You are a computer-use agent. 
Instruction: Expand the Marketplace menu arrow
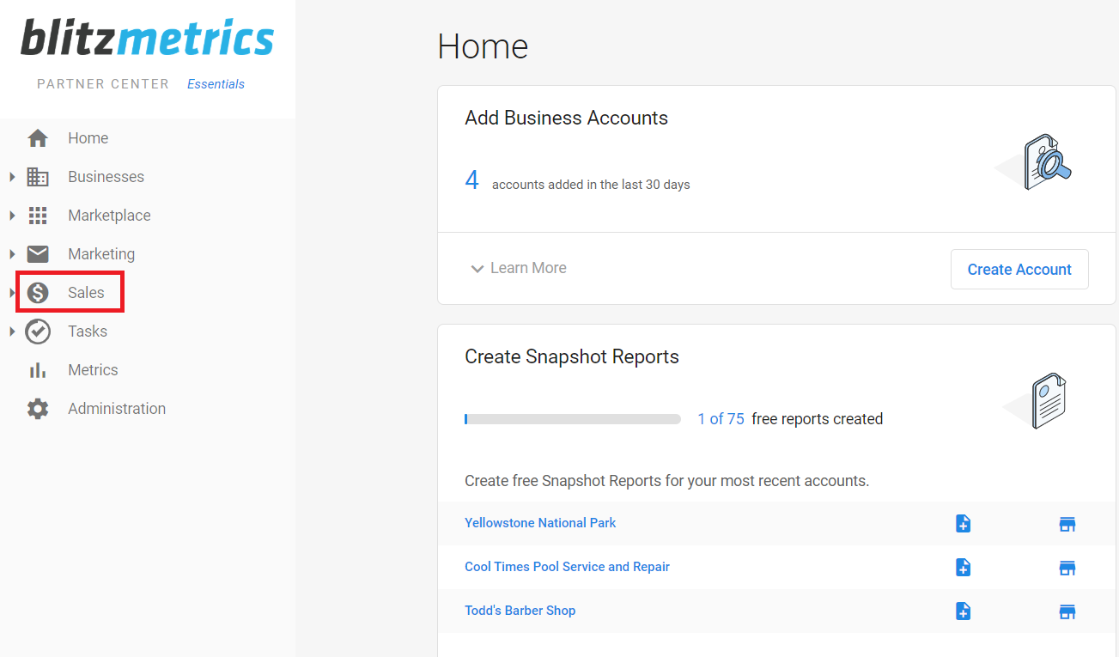(12, 216)
